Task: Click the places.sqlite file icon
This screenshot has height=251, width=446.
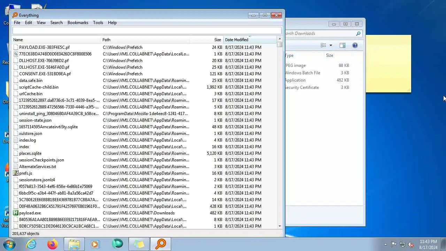Action: [16, 153]
